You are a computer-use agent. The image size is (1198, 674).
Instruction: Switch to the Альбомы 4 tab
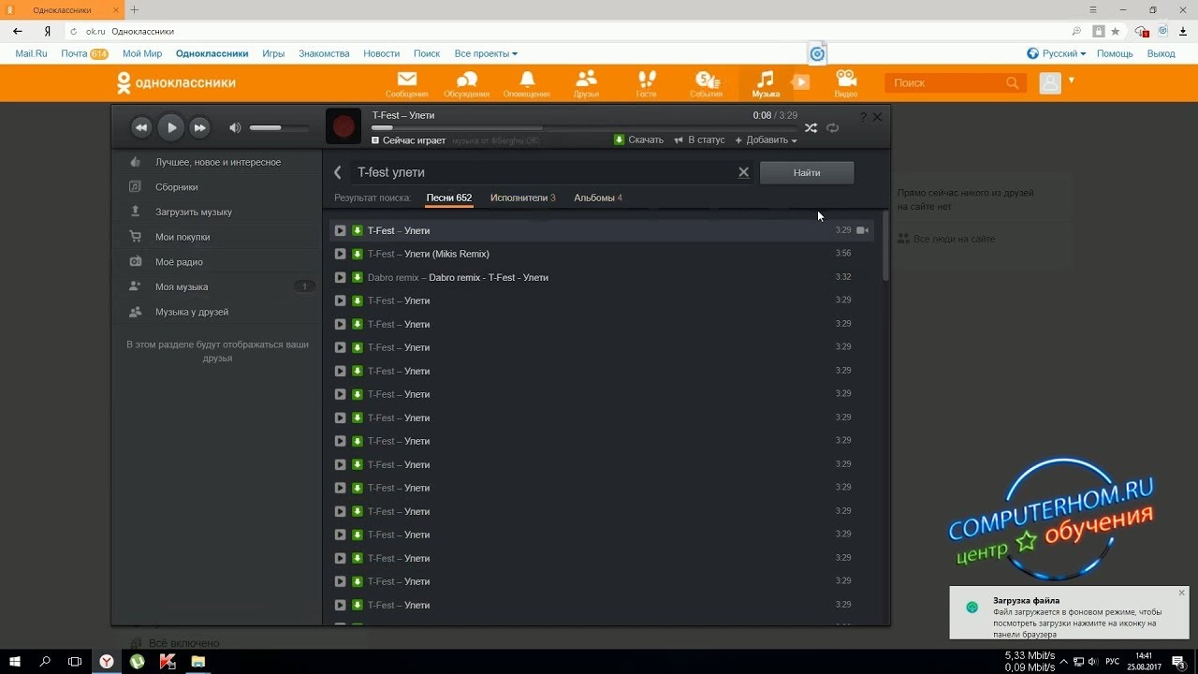[598, 198]
